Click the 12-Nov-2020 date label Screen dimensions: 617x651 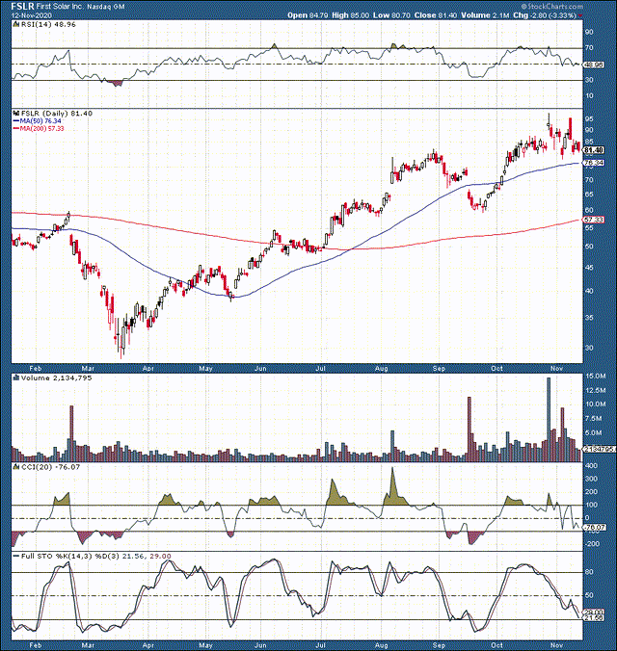(32, 15)
